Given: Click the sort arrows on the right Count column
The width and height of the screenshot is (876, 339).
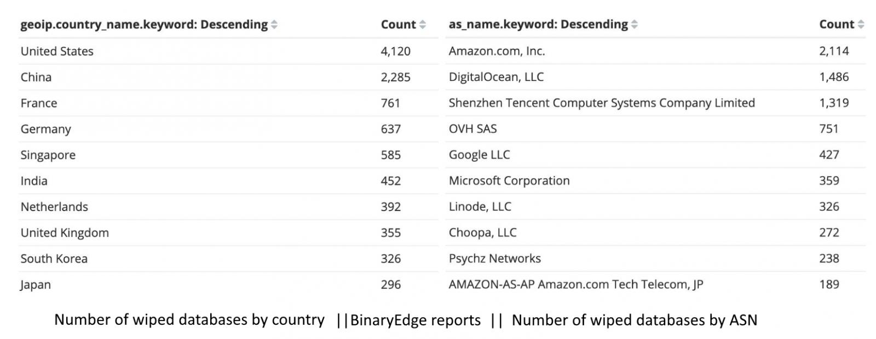Looking at the screenshot, I should (x=861, y=24).
